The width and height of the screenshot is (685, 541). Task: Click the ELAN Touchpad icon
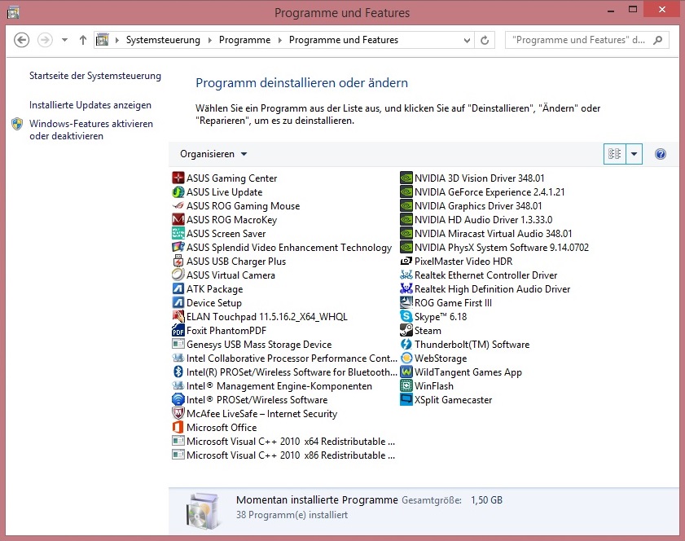pos(178,316)
